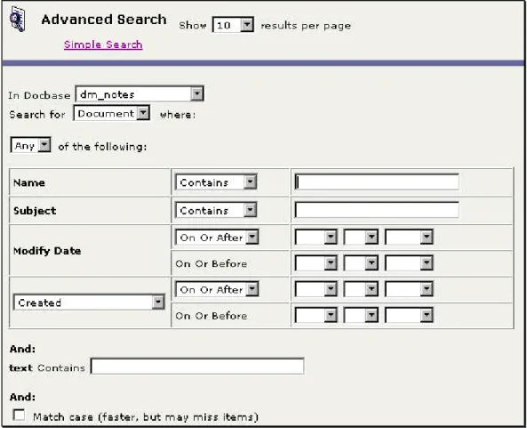Open third date dropdown for Created On Or After
This screenshot has width=527, height=428.
coord(409,289)
